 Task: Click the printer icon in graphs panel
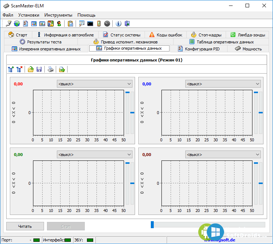click(x=51, y=69)
